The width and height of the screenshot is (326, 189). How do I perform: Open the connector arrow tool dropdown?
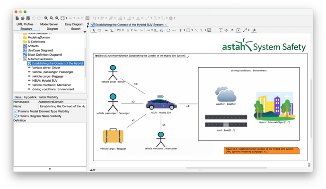coord(152,30)
